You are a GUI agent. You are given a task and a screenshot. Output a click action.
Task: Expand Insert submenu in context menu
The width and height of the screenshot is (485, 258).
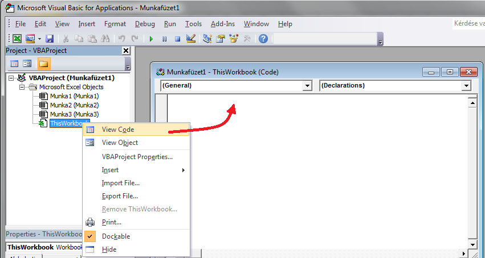pyautogui.click(x=136, y=170)
